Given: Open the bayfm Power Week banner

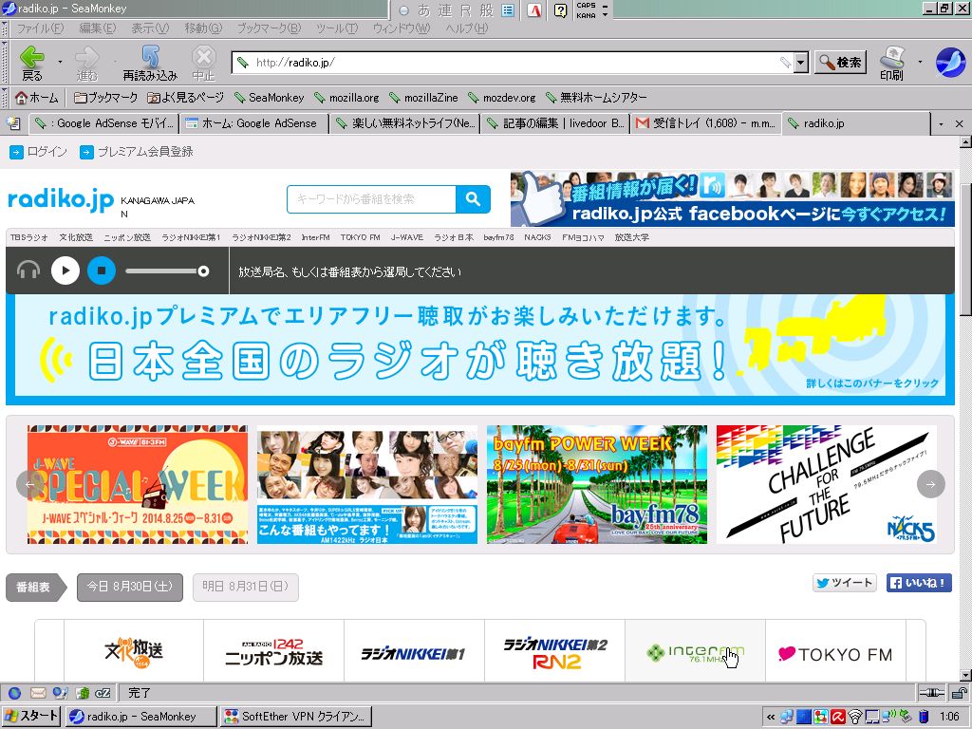Looking at the screenshot, I should (x=596, y=484).
